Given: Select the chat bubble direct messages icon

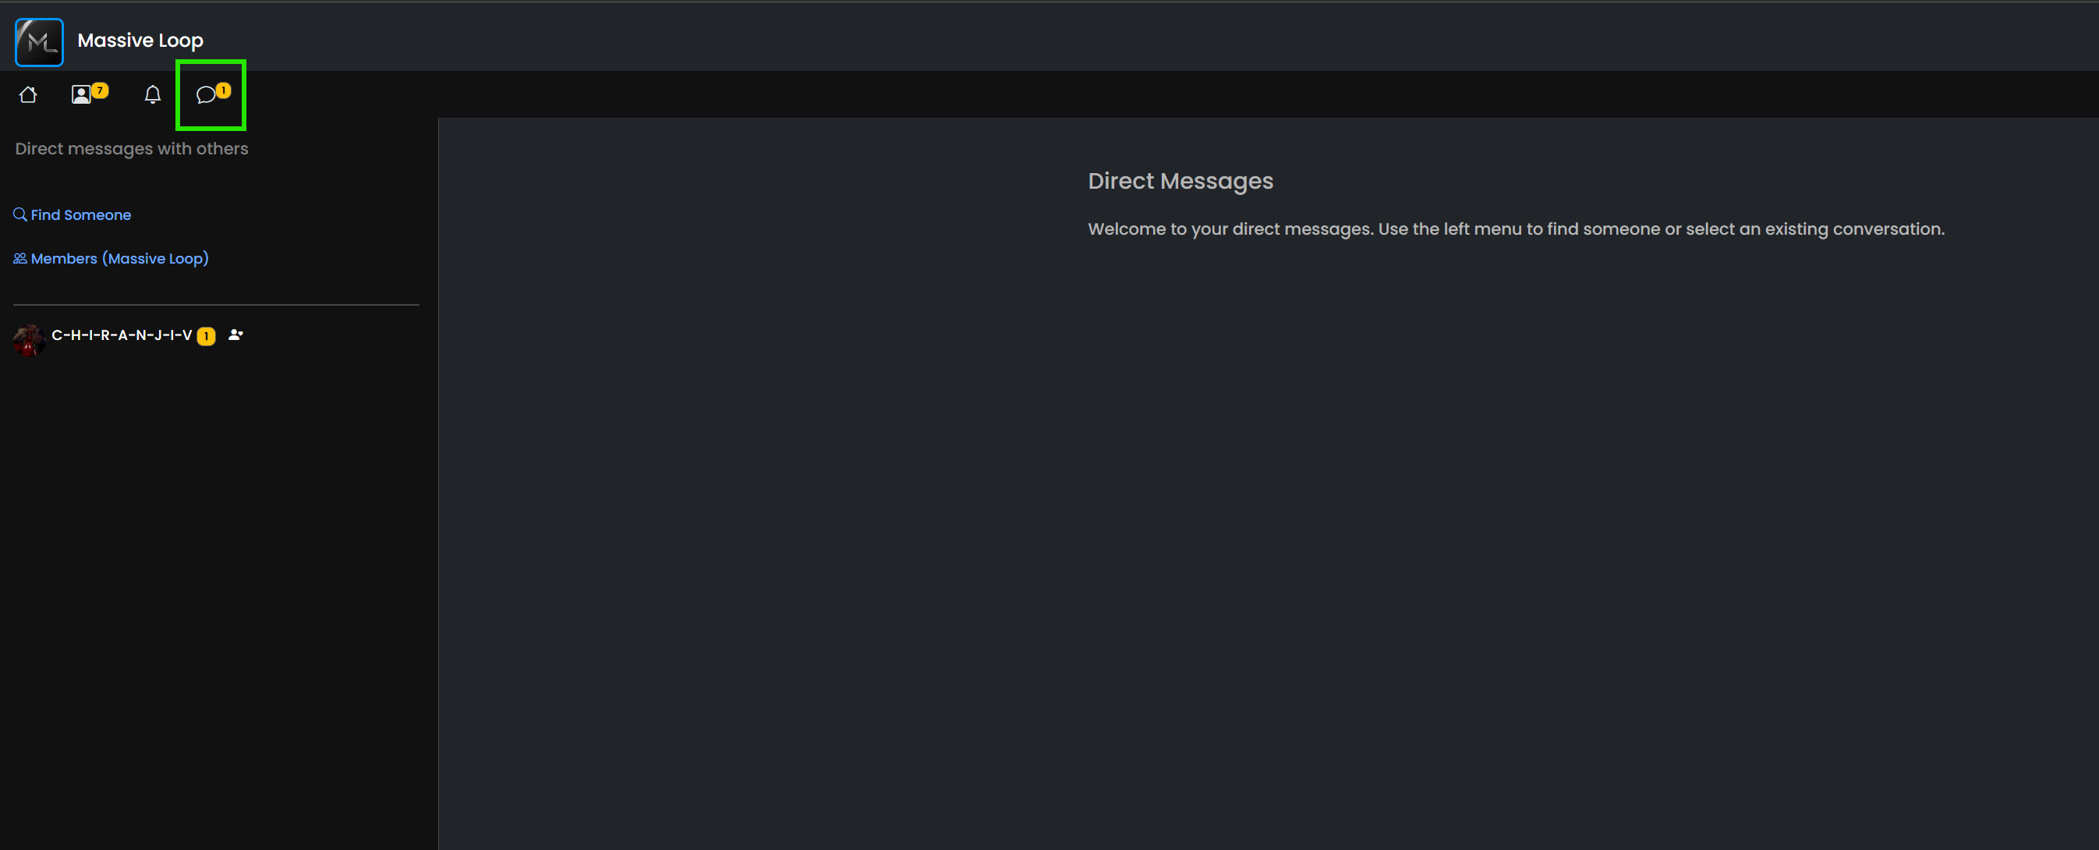Looking at the screenshot, I should [206, 94].
